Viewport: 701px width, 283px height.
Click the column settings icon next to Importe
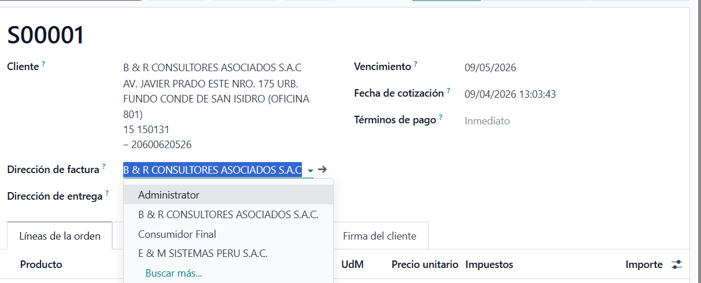point(676,264)
